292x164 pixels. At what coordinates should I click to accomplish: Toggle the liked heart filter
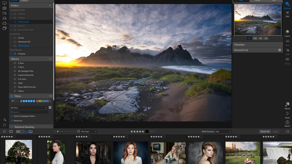point(12,101)
